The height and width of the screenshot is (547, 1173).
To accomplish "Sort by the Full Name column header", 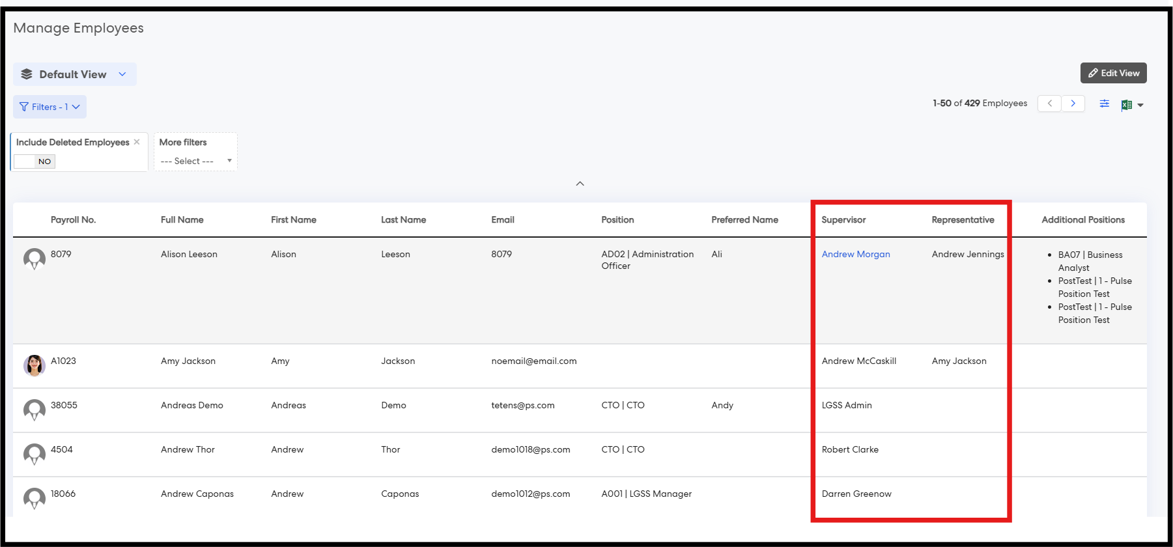I will pos(182,219).
